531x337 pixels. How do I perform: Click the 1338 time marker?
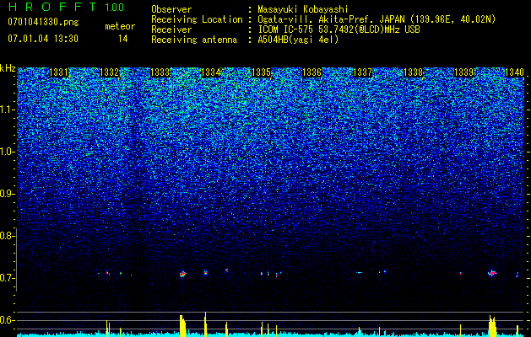[x=414, y=72]
